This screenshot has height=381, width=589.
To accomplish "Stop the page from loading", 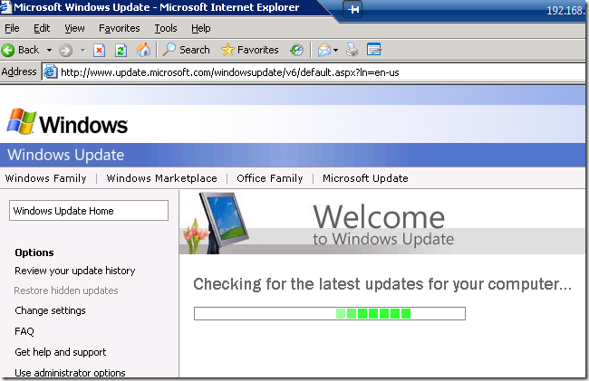I will (x=101, y=50).
